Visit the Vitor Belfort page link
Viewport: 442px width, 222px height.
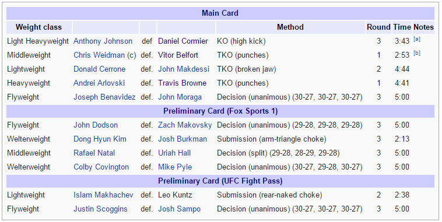[178, 55]
